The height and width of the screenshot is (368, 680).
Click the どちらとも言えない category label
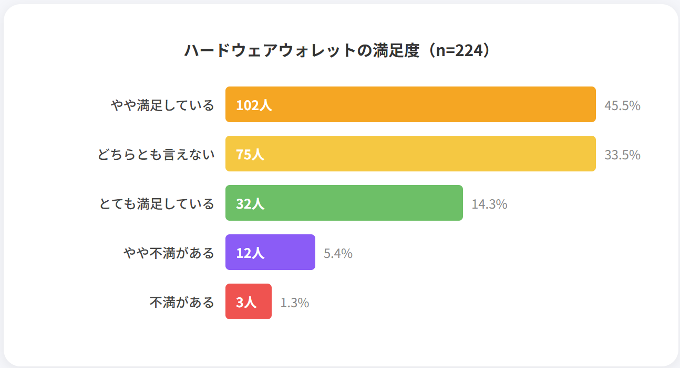(156, 155)
